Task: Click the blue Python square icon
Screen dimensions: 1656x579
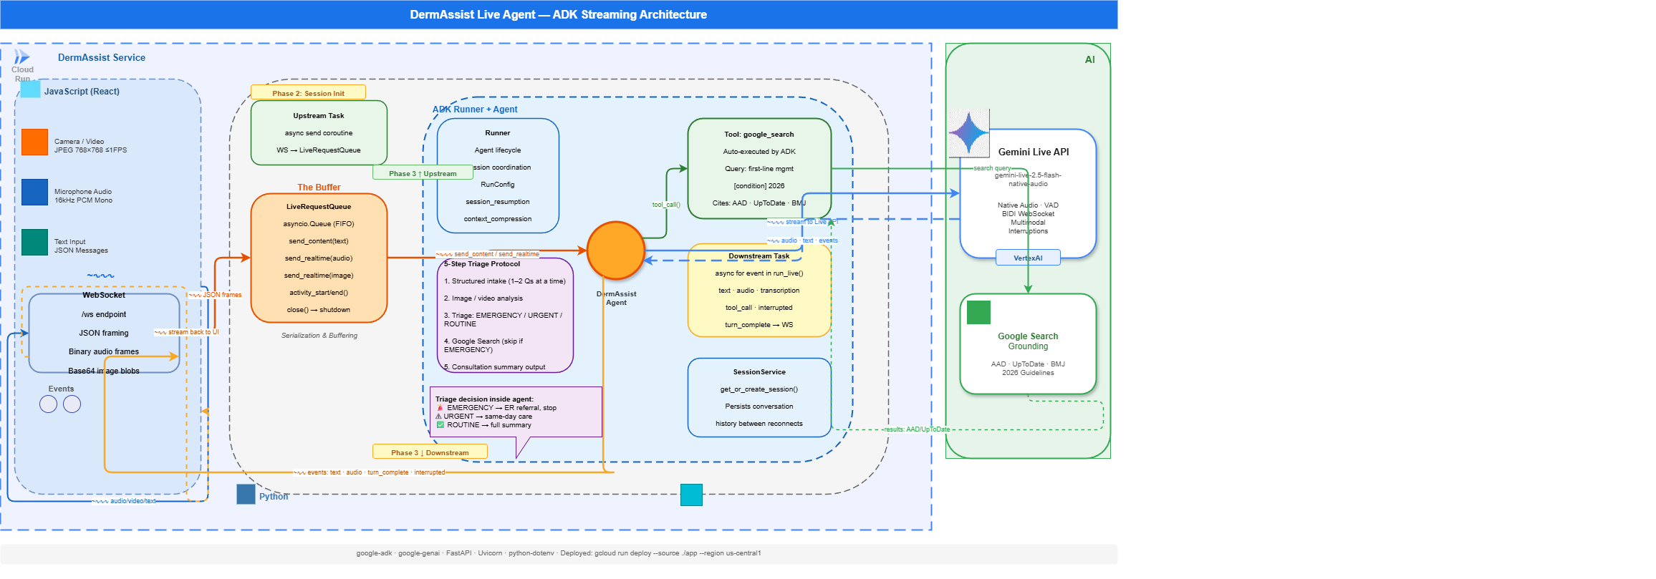Action: [246, 495]
